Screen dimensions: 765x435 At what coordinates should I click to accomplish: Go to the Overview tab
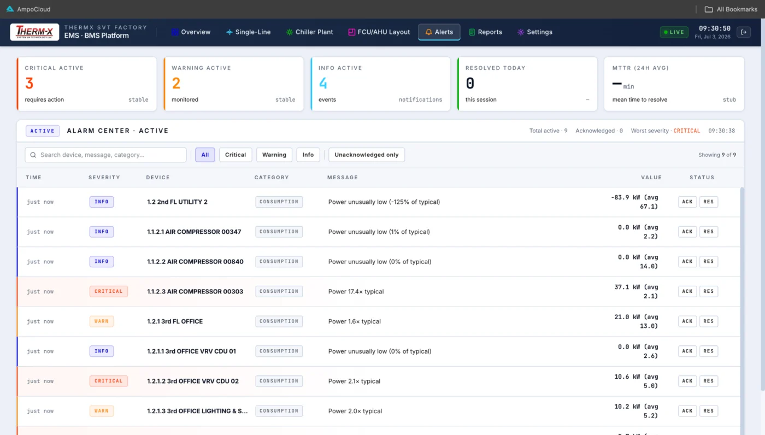pos(191,32)
